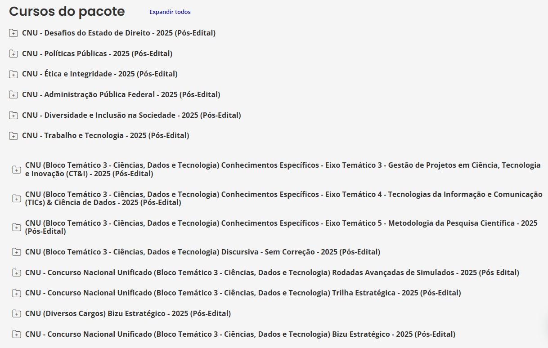Expand the Trilha Estratégica folder icon
This screenshot has height=348, width=548.
(17, 293)
